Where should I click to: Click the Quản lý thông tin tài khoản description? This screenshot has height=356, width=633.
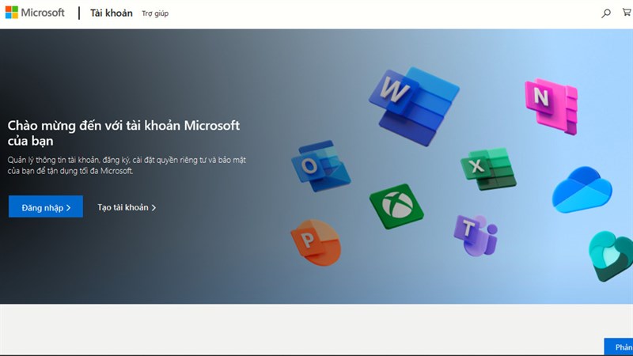(x=127, y=165)
